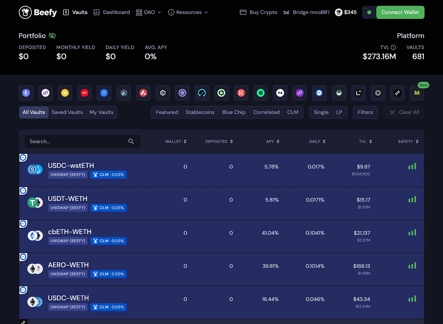The width and height of the screenshot is (443, 324).
Task: Click Clear All filters
Action: coord(404,112)
